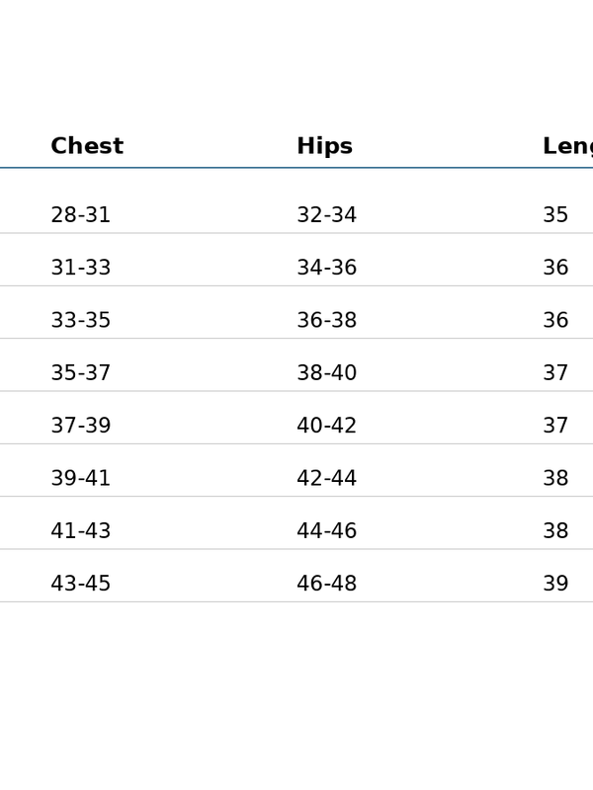Select the partially visible Length column header

pos(566,147)
